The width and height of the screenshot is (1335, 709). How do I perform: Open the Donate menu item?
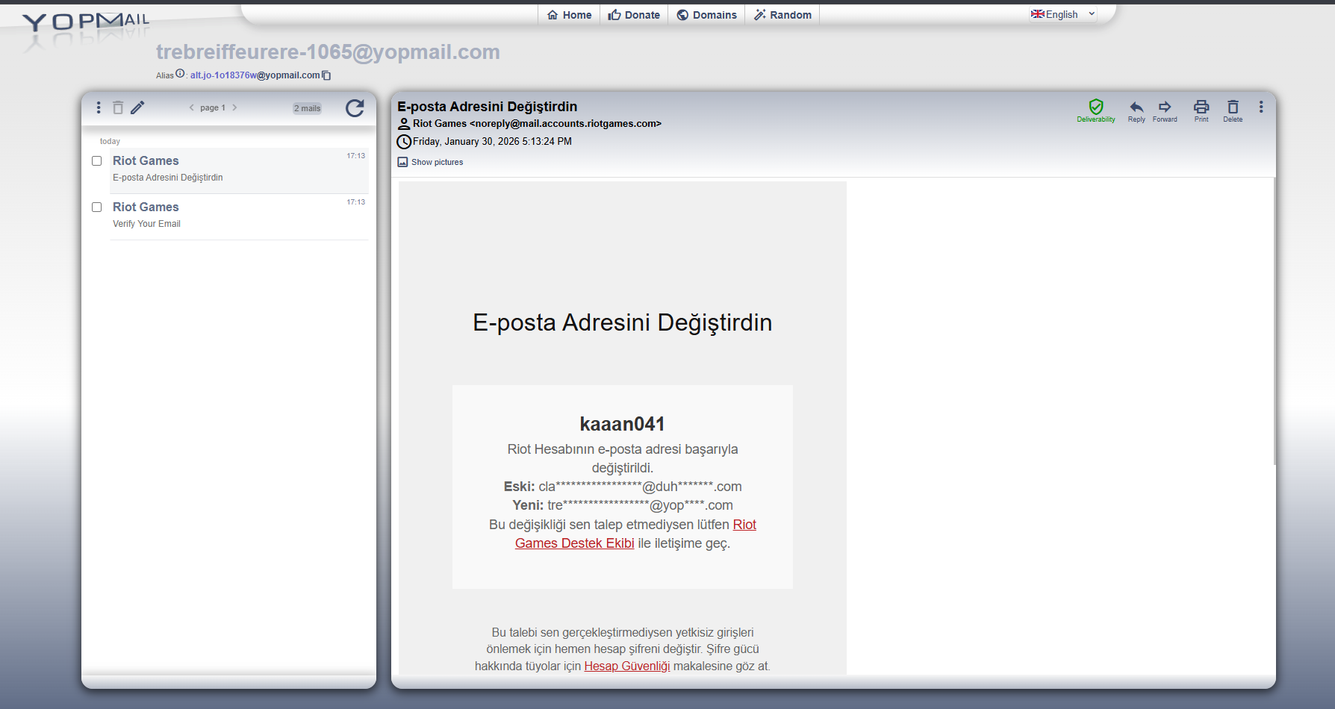coord(634,15)
